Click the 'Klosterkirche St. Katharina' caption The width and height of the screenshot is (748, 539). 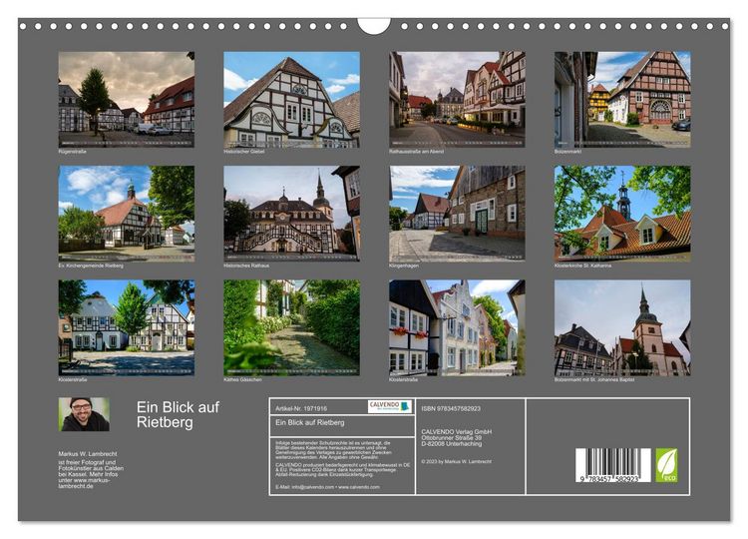[582, 266]
